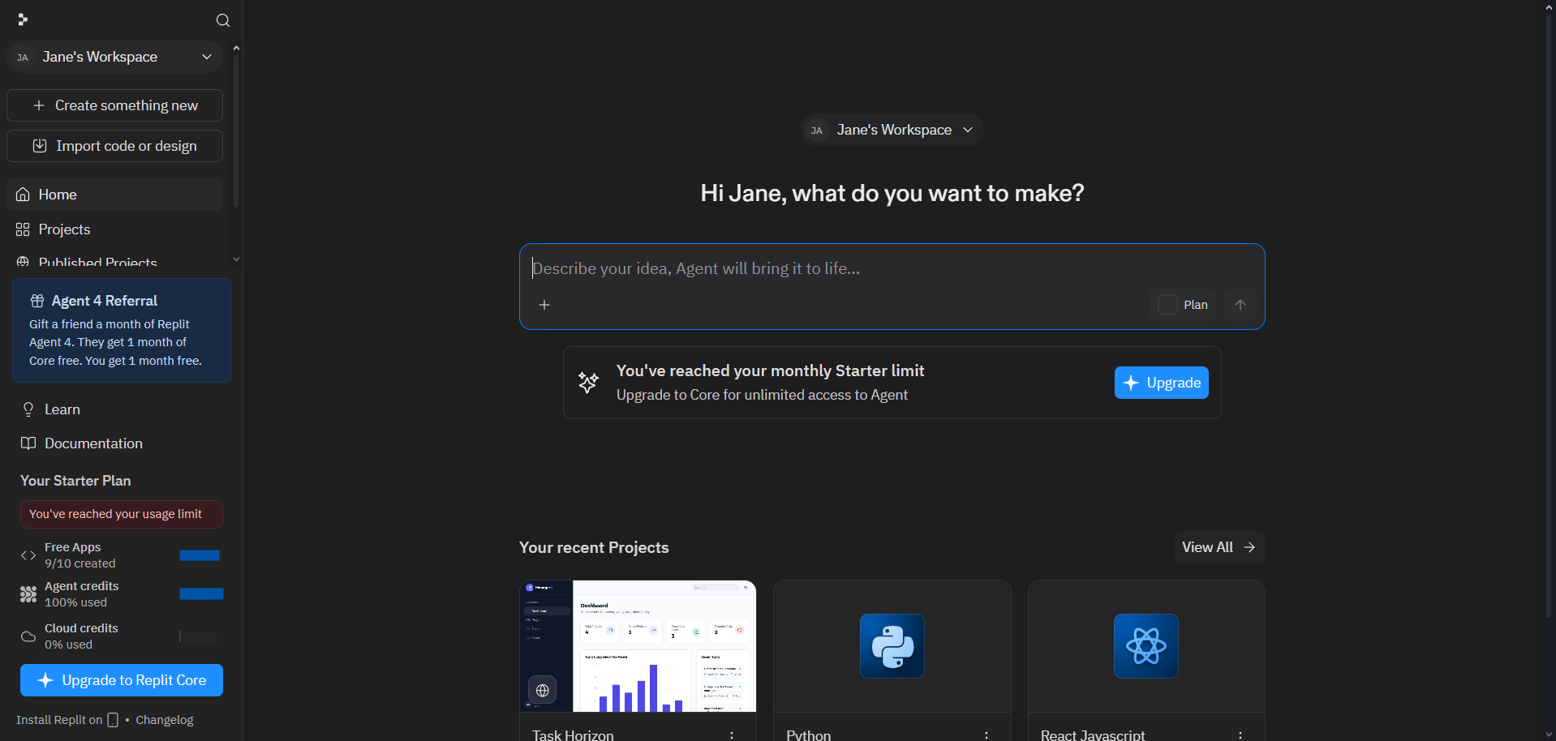1556x741 pixels.
Task: Click the Replit logo icon
Action: point(23,19)
